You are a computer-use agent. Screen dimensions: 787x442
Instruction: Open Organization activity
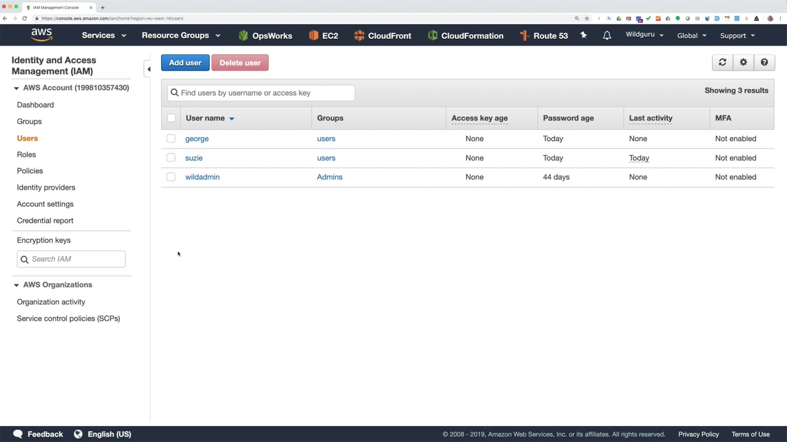point(51,302)
